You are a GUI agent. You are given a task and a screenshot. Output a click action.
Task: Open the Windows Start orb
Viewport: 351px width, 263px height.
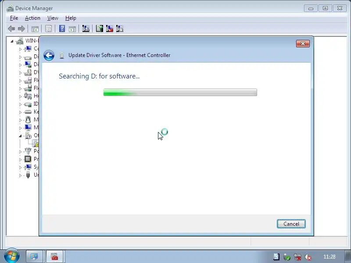click(x=11, y=256)
